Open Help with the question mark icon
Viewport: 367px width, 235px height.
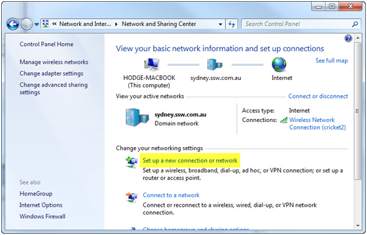[348, 38]
